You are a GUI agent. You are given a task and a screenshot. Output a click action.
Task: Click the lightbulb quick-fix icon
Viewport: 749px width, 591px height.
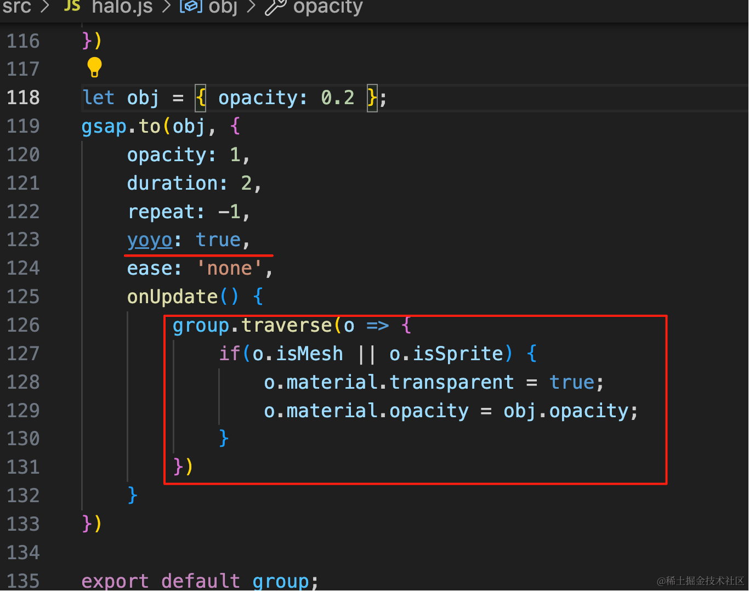pyautogui.click(x=94, y=67)
